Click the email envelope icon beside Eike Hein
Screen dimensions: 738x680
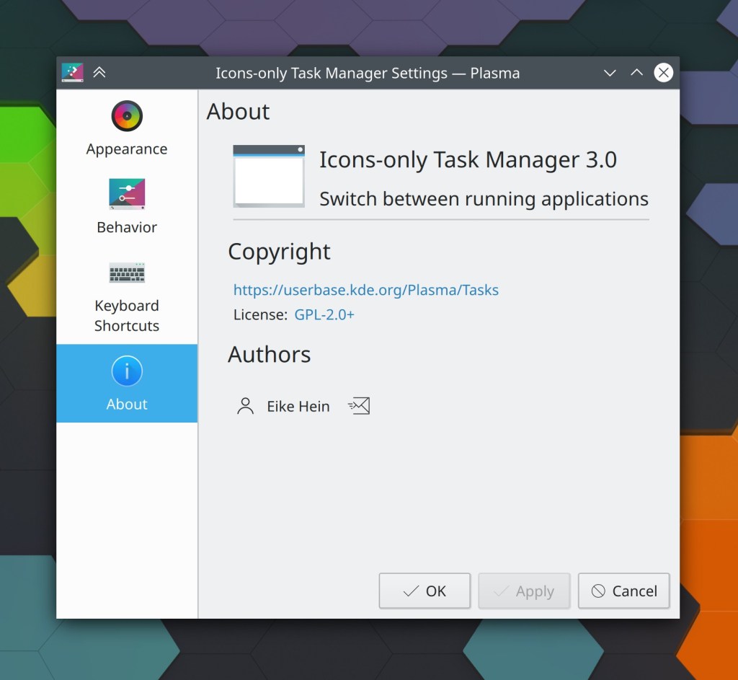pos(359,407)
